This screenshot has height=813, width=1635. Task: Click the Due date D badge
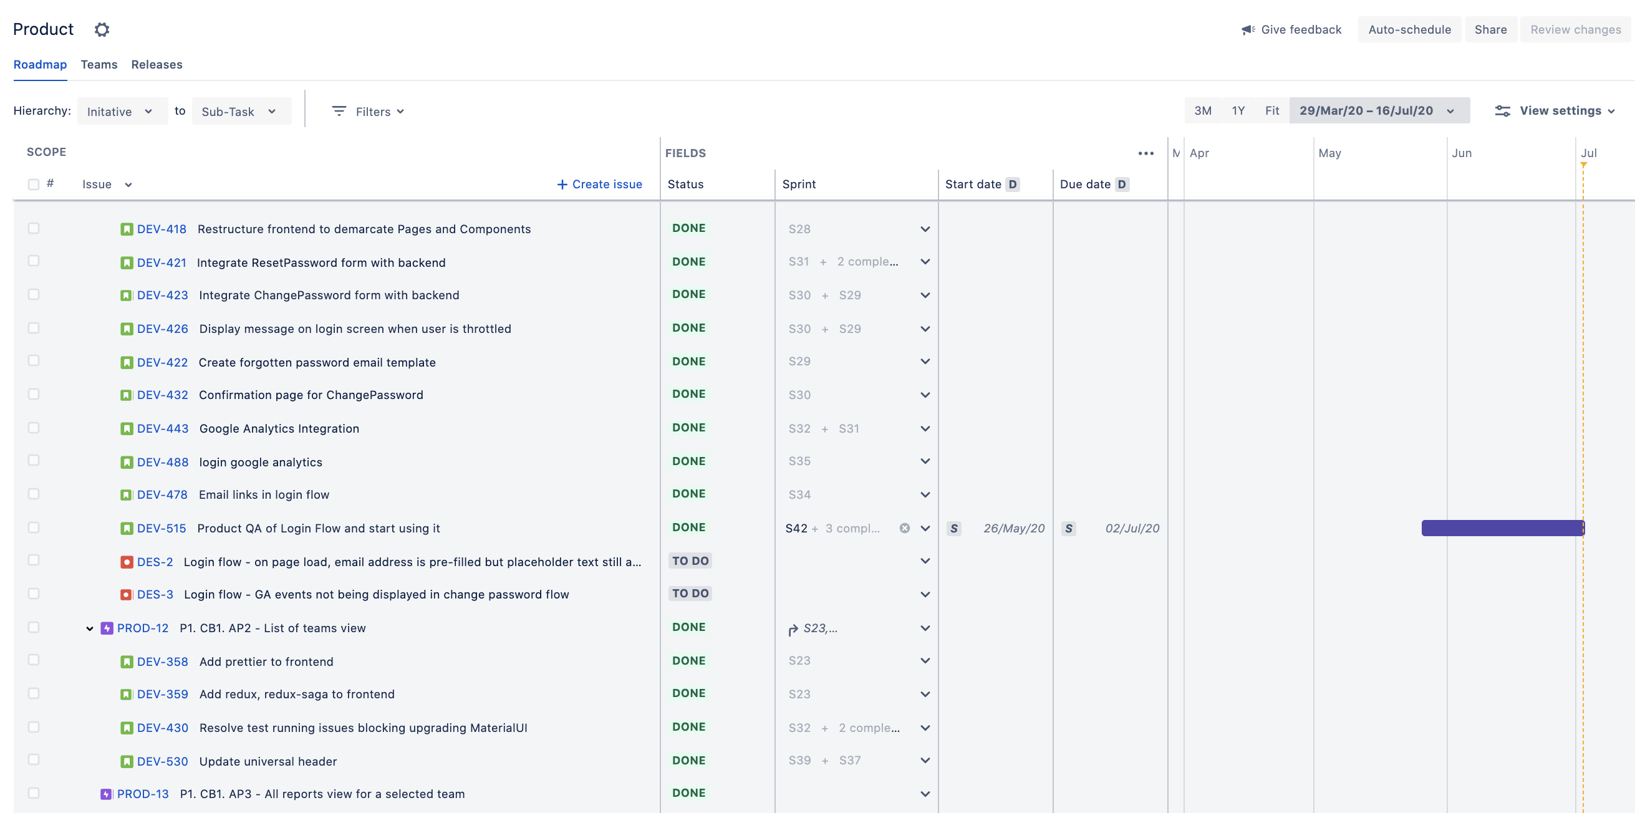(x=1122, y=184)
